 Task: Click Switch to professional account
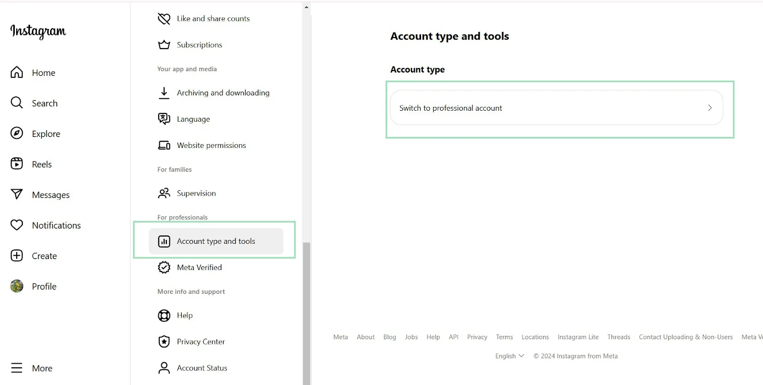[557, 108]
